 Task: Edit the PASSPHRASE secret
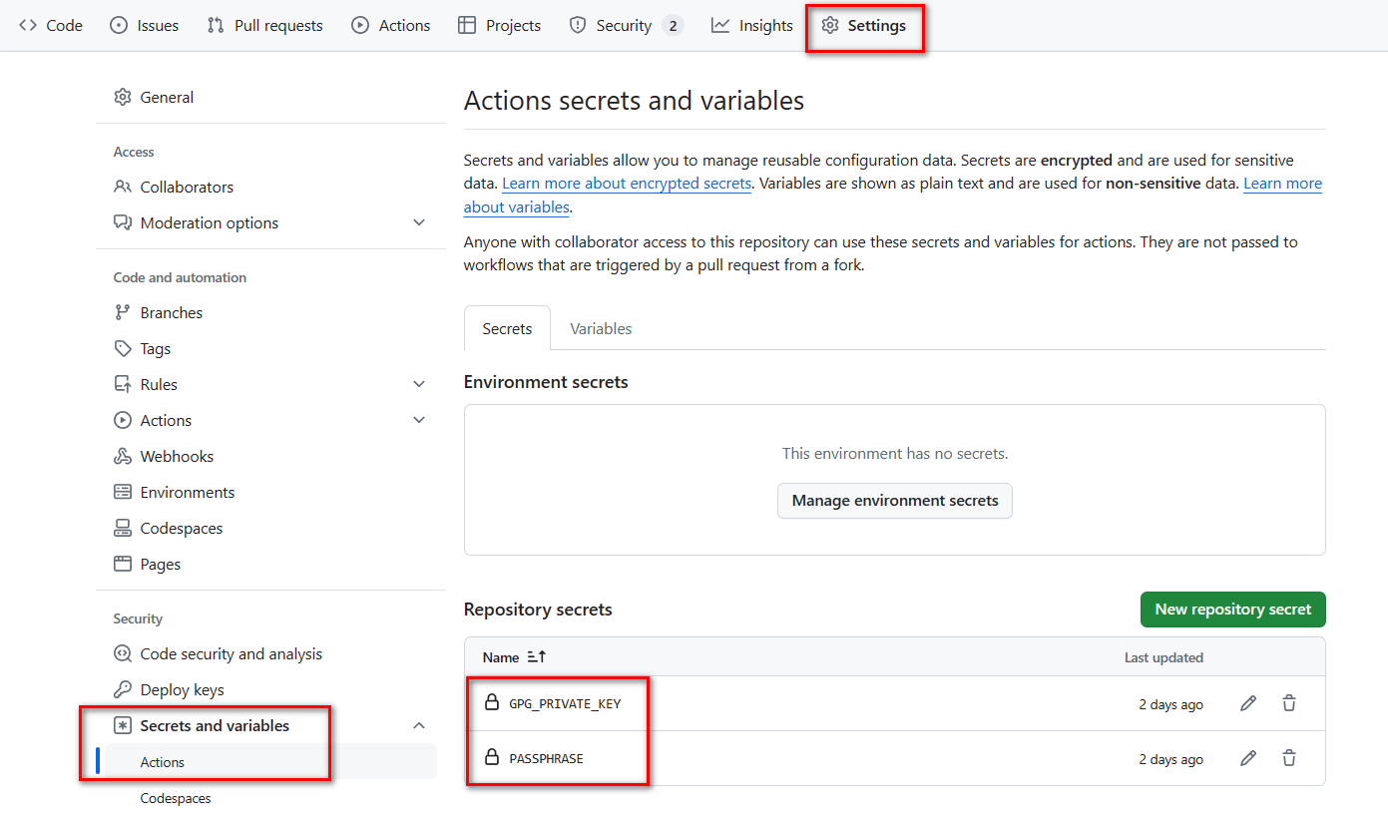[1247, 758]
